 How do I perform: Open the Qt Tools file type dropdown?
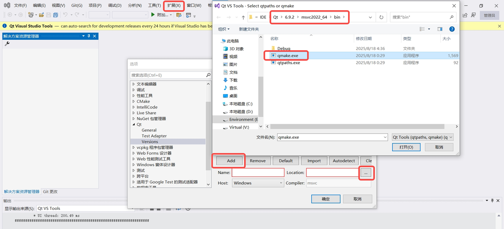422,137
